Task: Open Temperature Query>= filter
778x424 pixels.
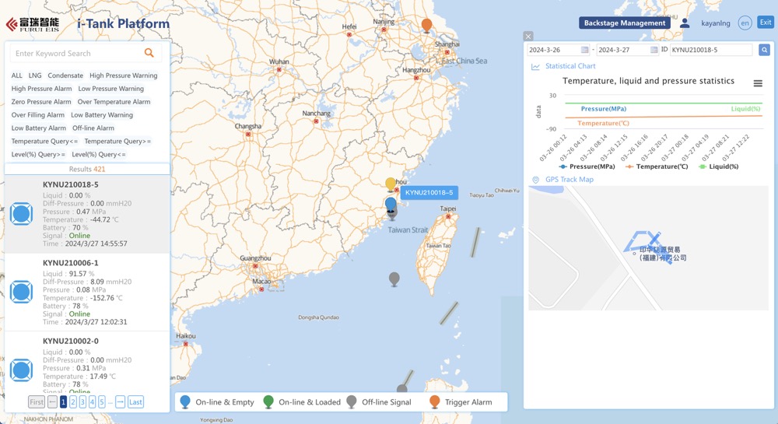Action: point(117,142)
